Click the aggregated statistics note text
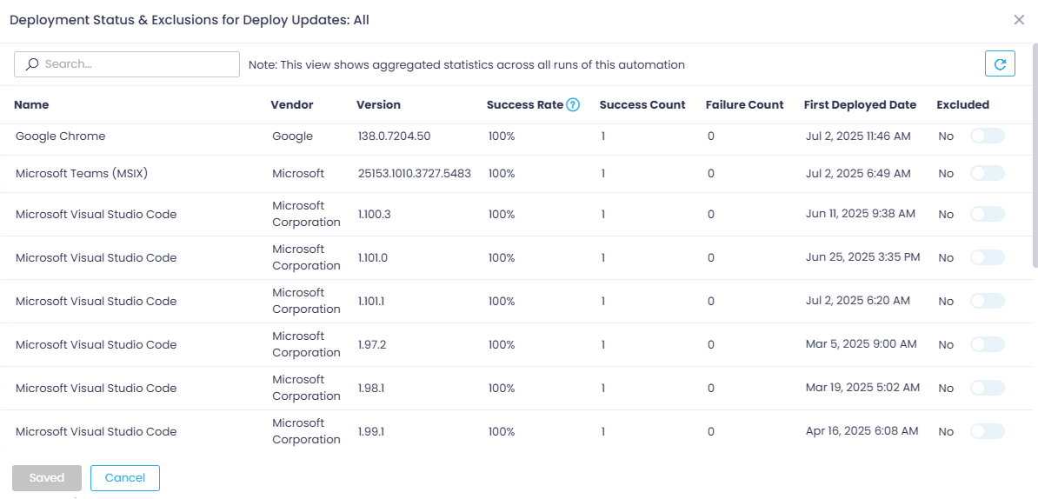Screen dimensions: 1038x499 tap(467, 65)
